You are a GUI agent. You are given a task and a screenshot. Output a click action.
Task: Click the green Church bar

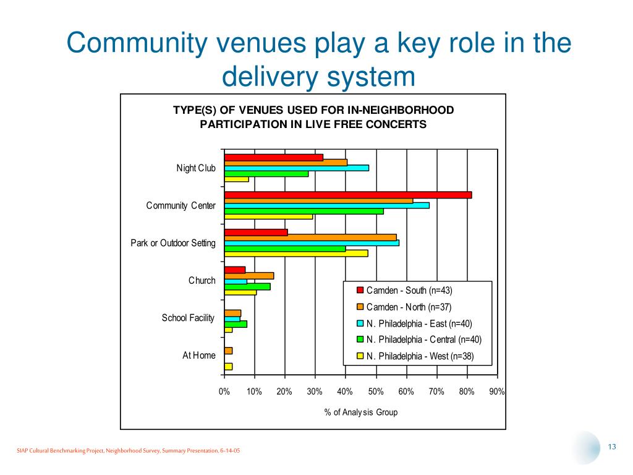pos(247,287)
